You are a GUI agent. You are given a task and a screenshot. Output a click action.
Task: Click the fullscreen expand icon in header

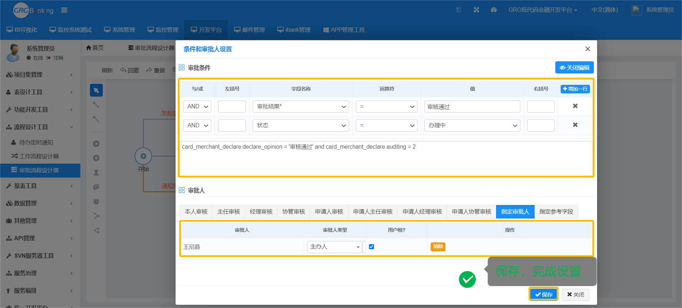476,10
